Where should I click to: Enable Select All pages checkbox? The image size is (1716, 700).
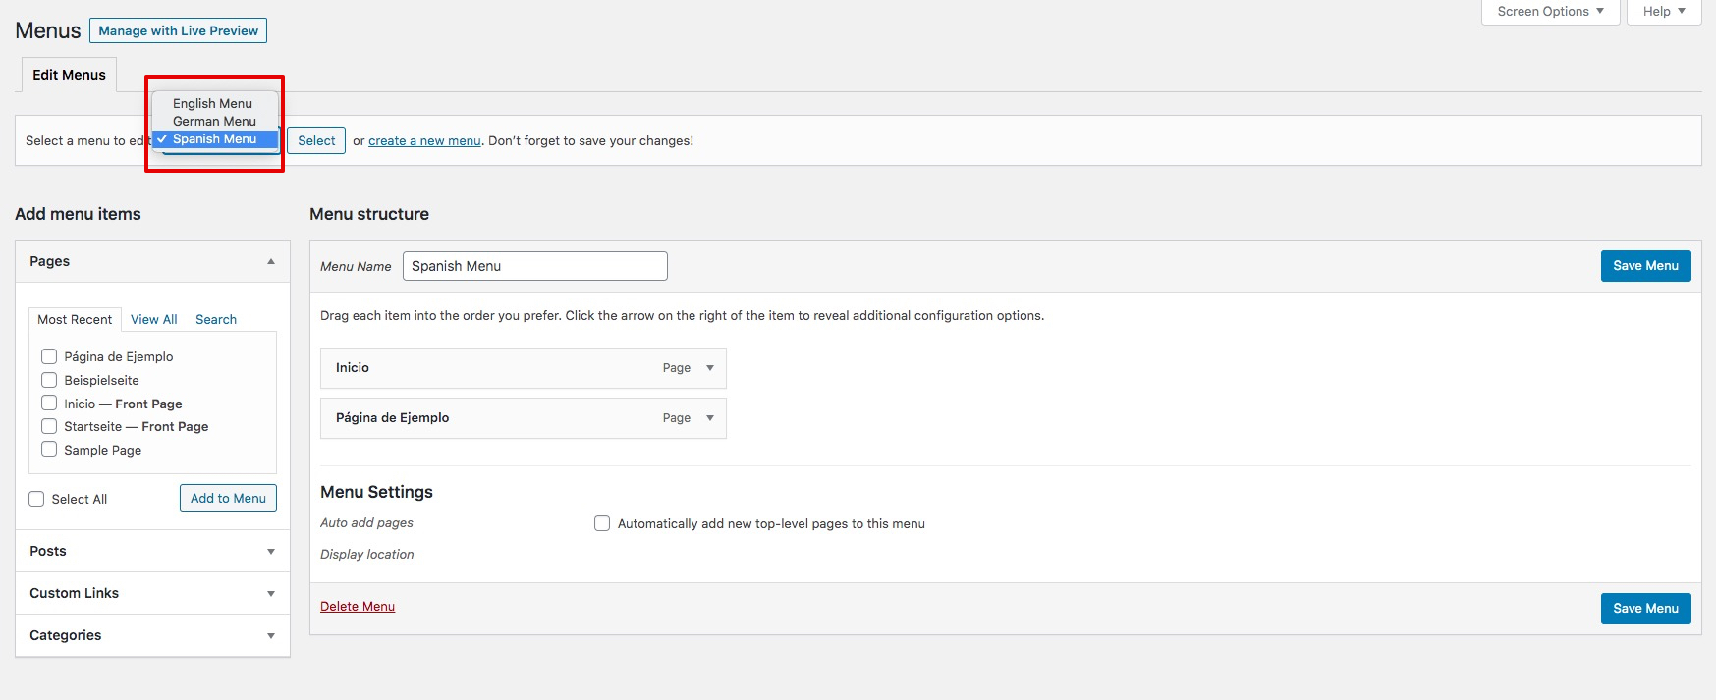37,499
